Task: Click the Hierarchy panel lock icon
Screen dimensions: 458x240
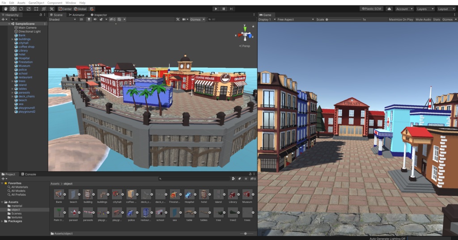Action: pyautogui.click(x=40, y=15)
